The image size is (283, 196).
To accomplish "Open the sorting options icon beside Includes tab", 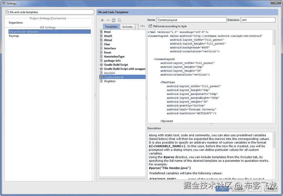I will [143, 27].
